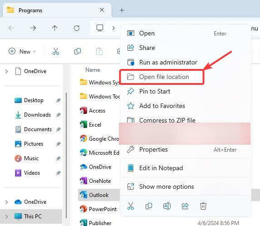Click the Forward navigation arrow
Viewport: 260px width, 226px height.
[x=33, y=28]
